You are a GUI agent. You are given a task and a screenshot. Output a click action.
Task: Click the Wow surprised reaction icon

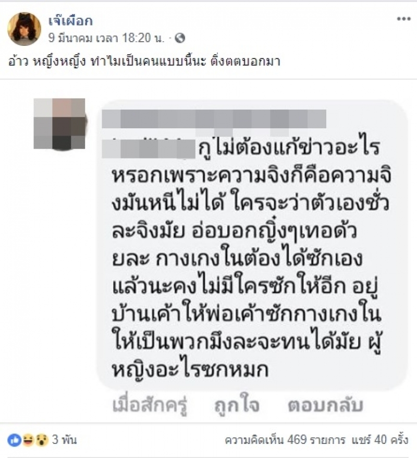point(42,440)
